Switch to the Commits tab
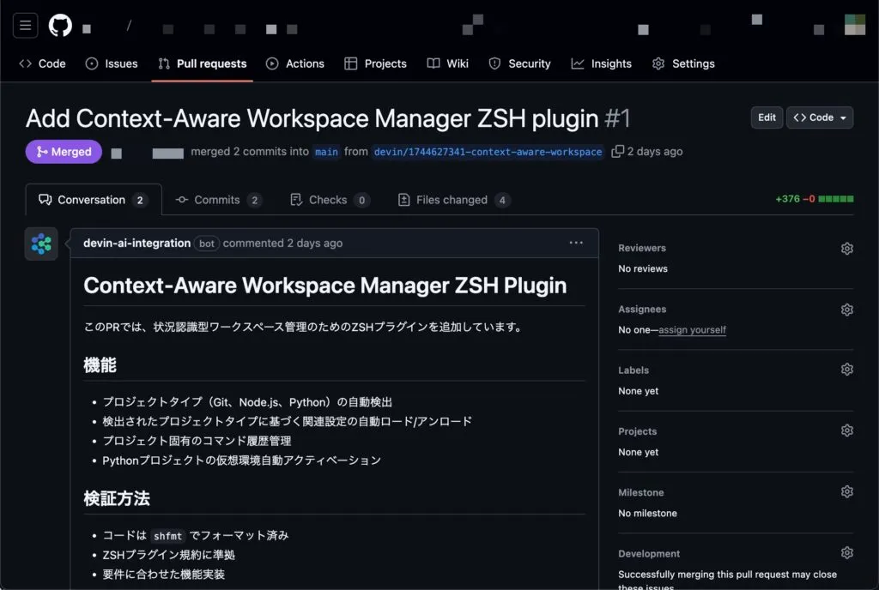 [x=219, y=200]
